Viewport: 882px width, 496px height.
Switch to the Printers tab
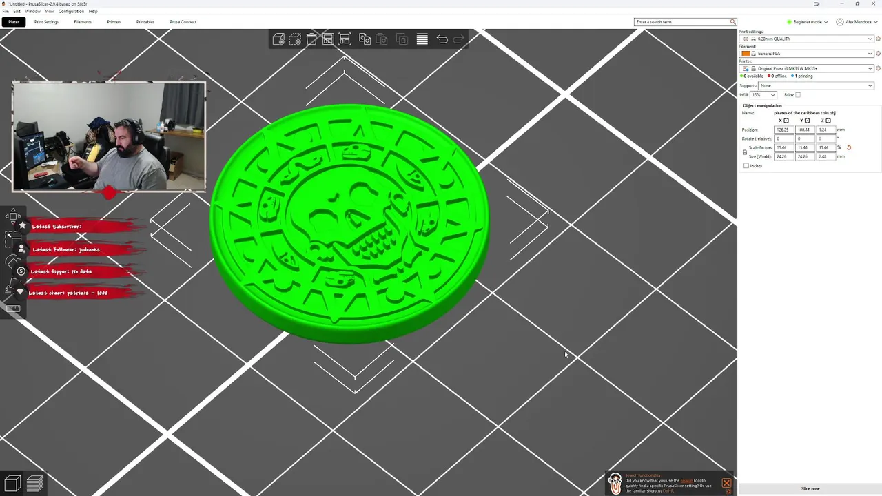(x=114, y=22)
